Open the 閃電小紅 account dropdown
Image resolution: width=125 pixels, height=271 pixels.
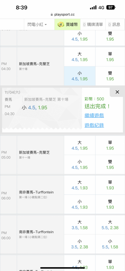pyautogui.click(x=37, y=25)
